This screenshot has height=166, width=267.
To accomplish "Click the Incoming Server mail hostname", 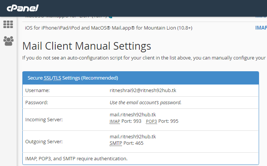I will click(x=133, y=114).
